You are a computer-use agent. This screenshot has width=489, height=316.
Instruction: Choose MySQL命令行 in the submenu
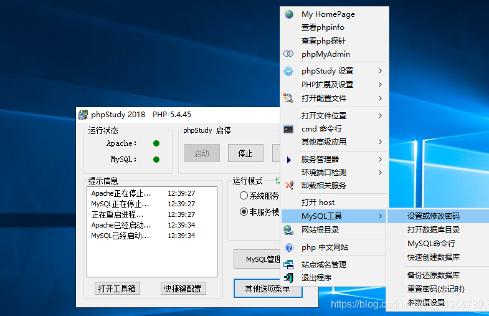click(438, 244)
